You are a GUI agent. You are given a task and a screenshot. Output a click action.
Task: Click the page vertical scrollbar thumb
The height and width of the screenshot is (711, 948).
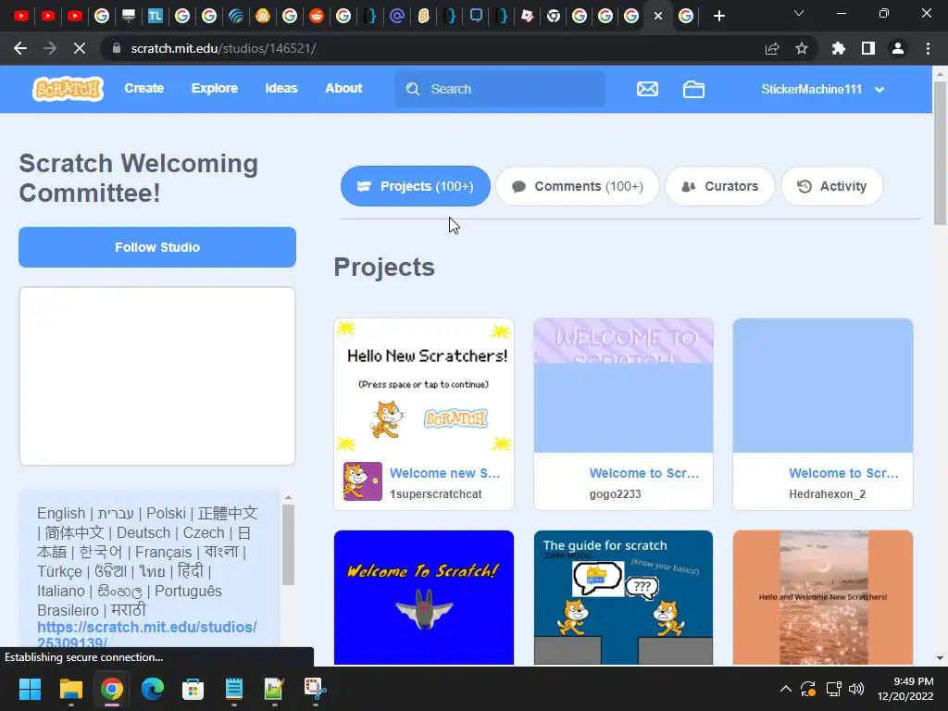pyautogui.click(x=940, y=153)
